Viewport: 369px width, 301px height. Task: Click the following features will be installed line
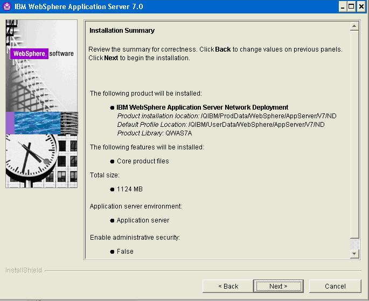pos(147,147)
